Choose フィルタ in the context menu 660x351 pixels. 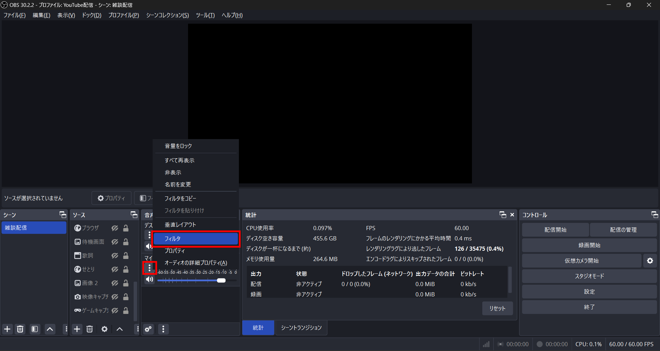click(196, 239)
